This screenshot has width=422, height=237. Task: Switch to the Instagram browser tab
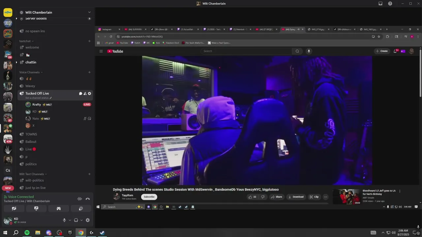coord(108,29)
